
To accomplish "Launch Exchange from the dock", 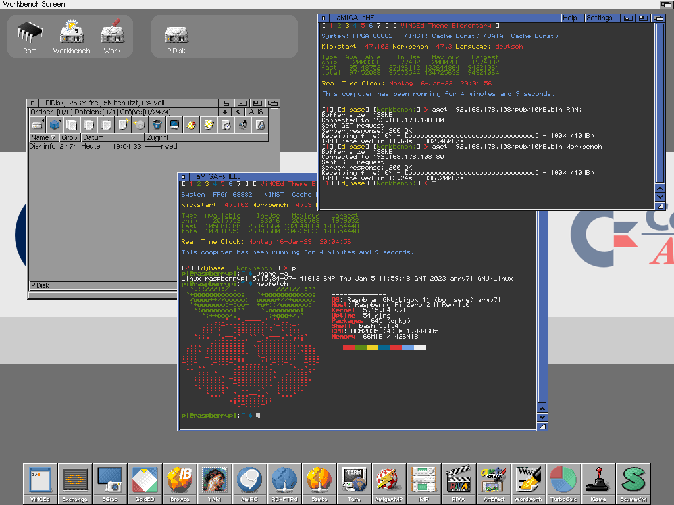I will coord(75,483).
